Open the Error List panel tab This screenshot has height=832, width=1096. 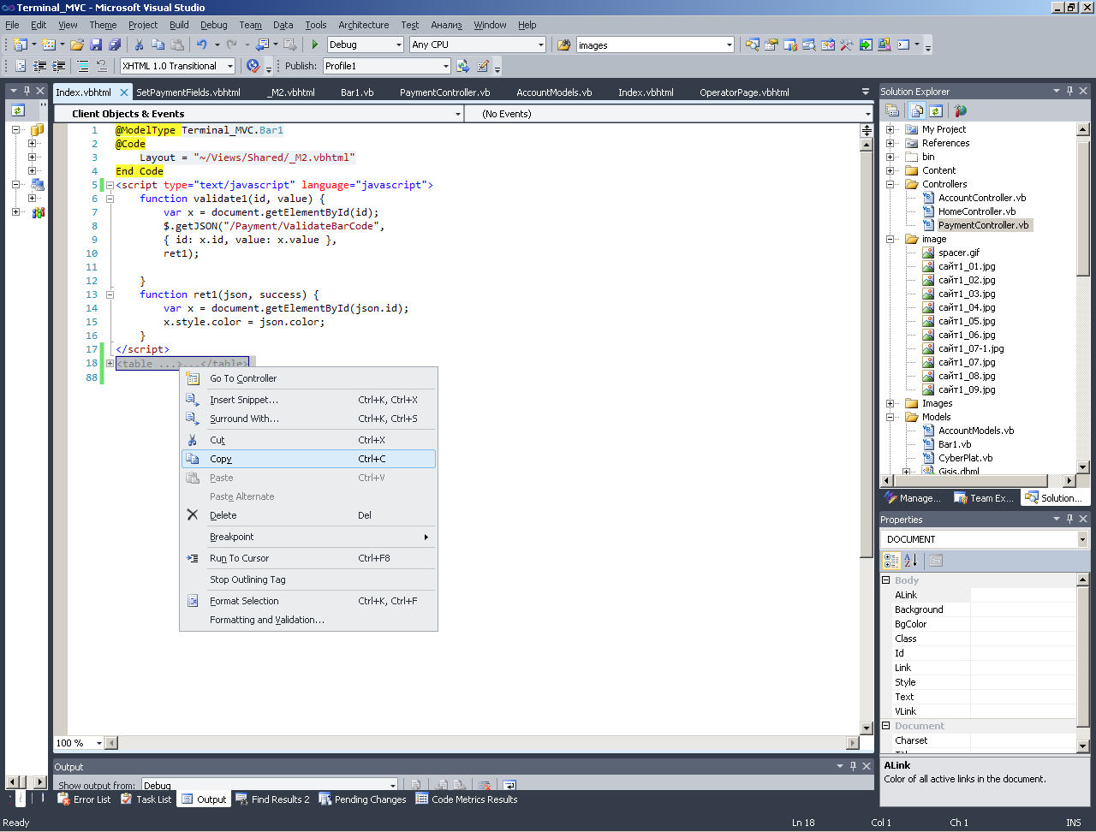coord(84,799)
